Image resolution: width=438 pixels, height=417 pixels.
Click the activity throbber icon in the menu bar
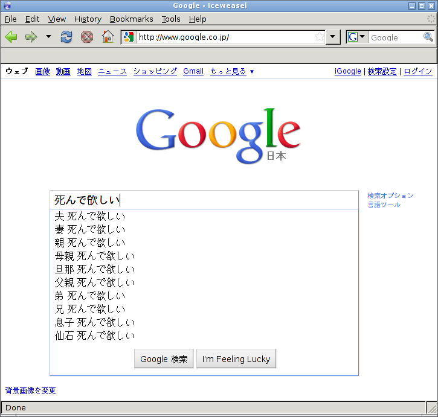431,19
